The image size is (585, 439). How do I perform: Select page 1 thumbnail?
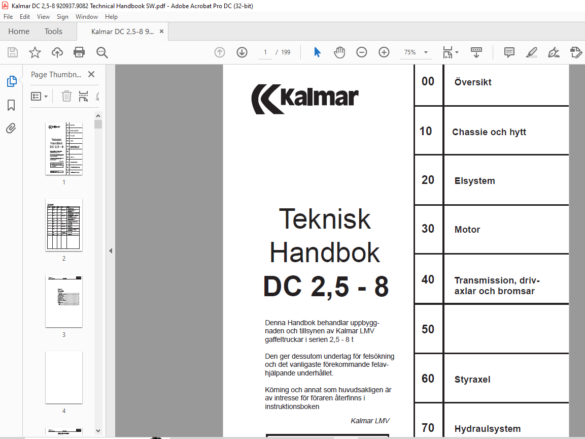pyautogui.click(x=64, y=149)
